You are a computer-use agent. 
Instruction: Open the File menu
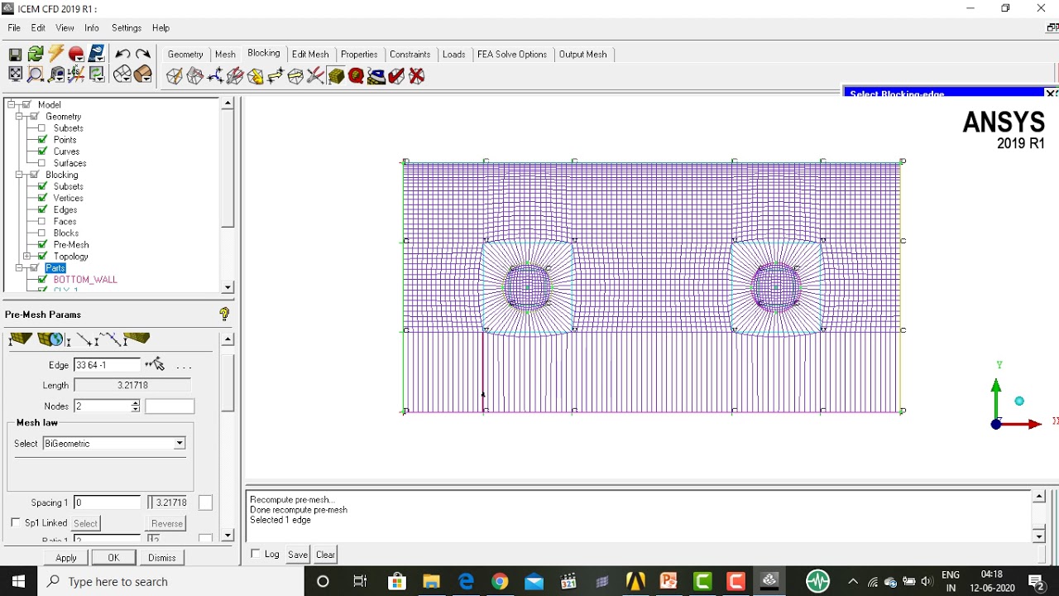[x=14, y=28]
